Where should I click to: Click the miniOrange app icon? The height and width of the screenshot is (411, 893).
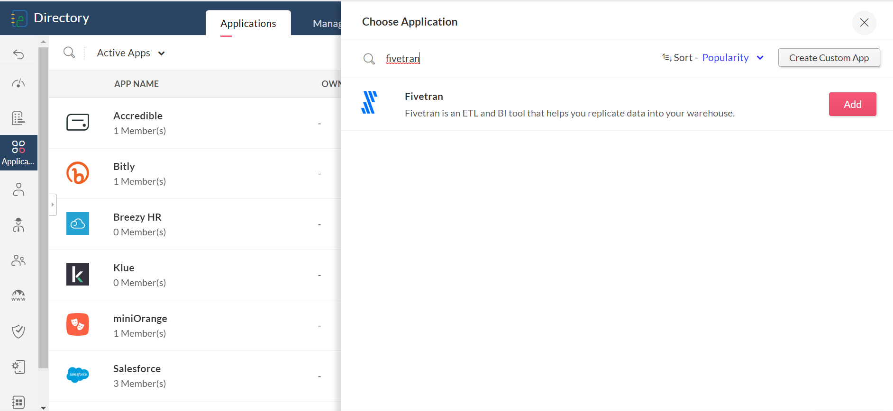coord(78,324)
